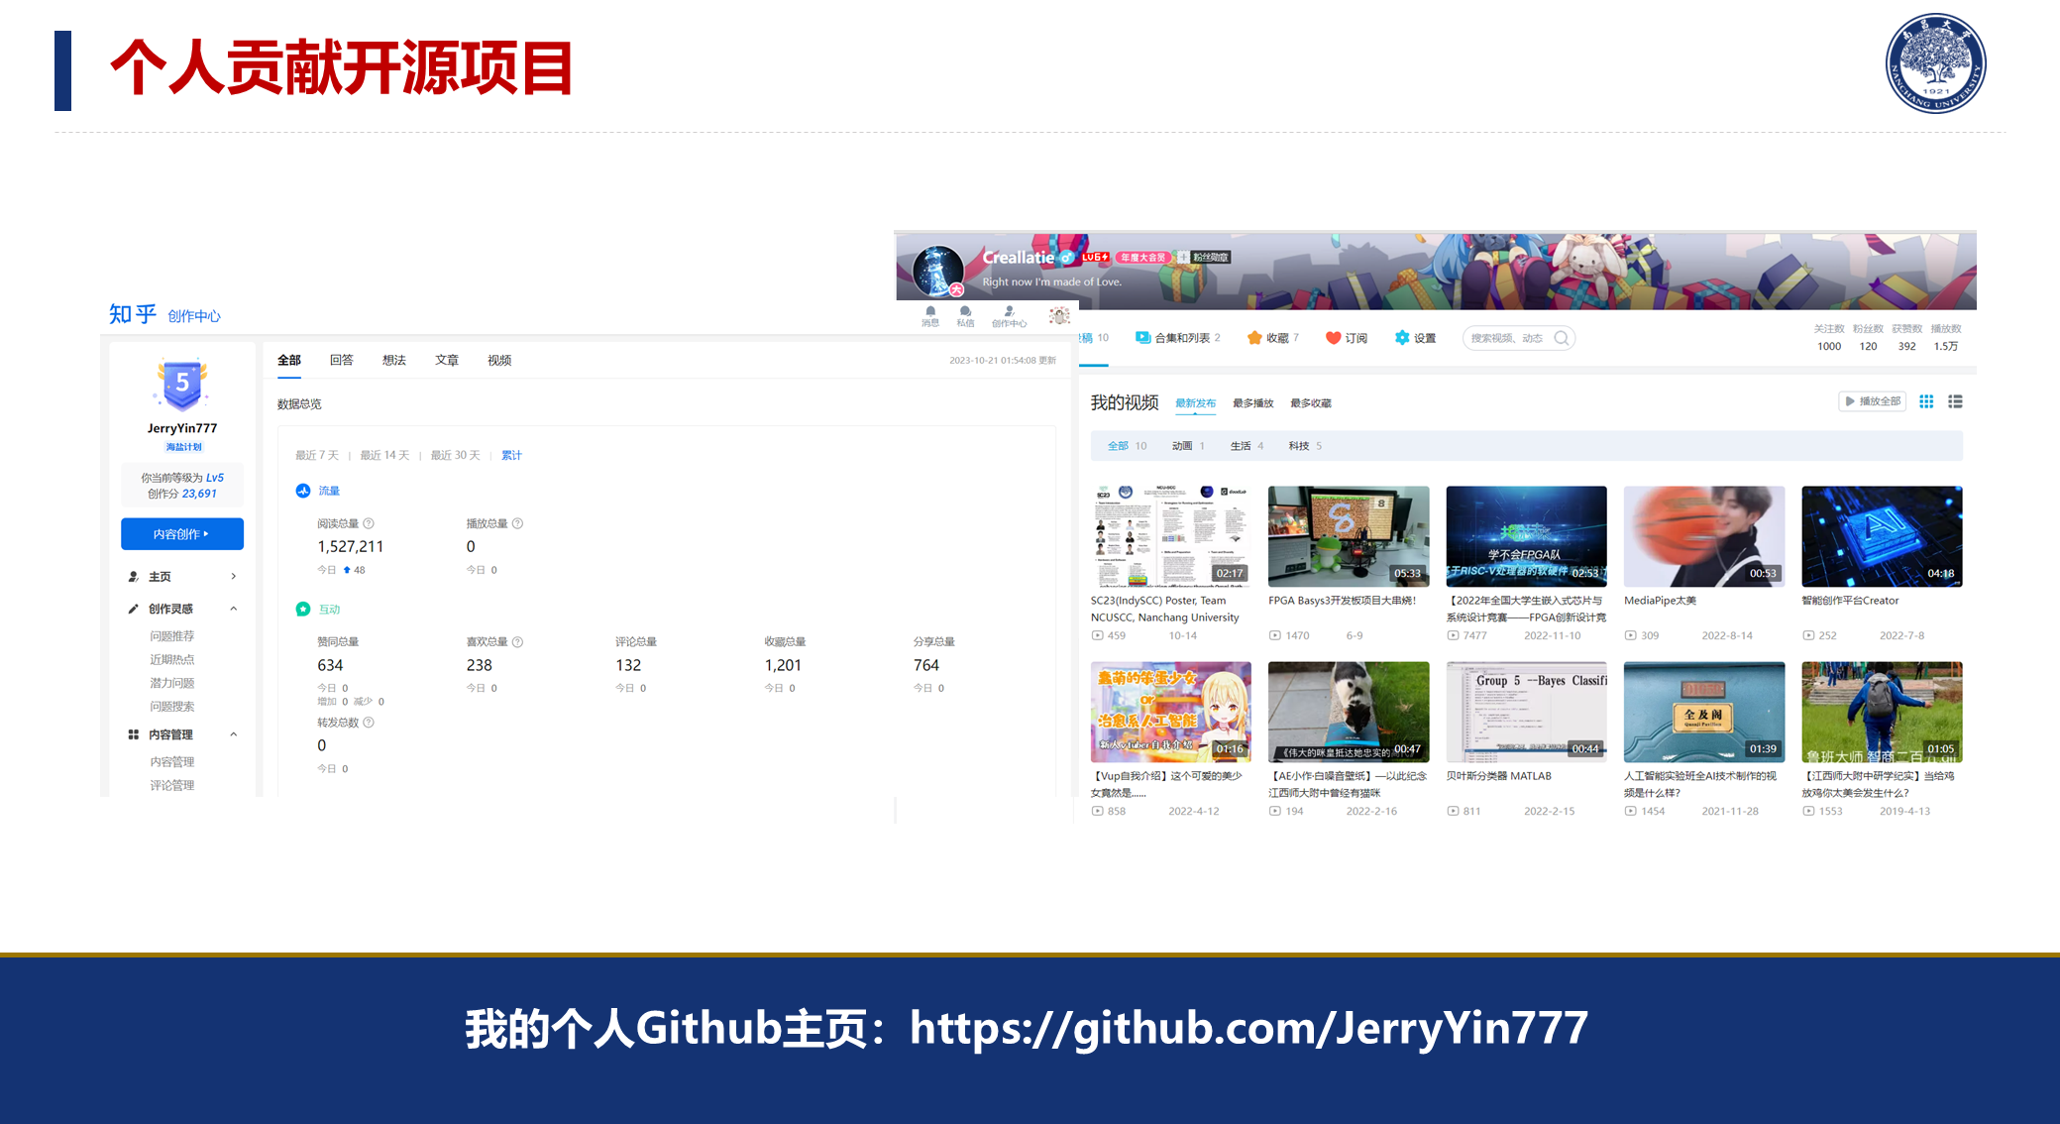Filter statistics by 最近 30 天
The height and width of the screenshot is (1124, 2060).
pos(455,455)
